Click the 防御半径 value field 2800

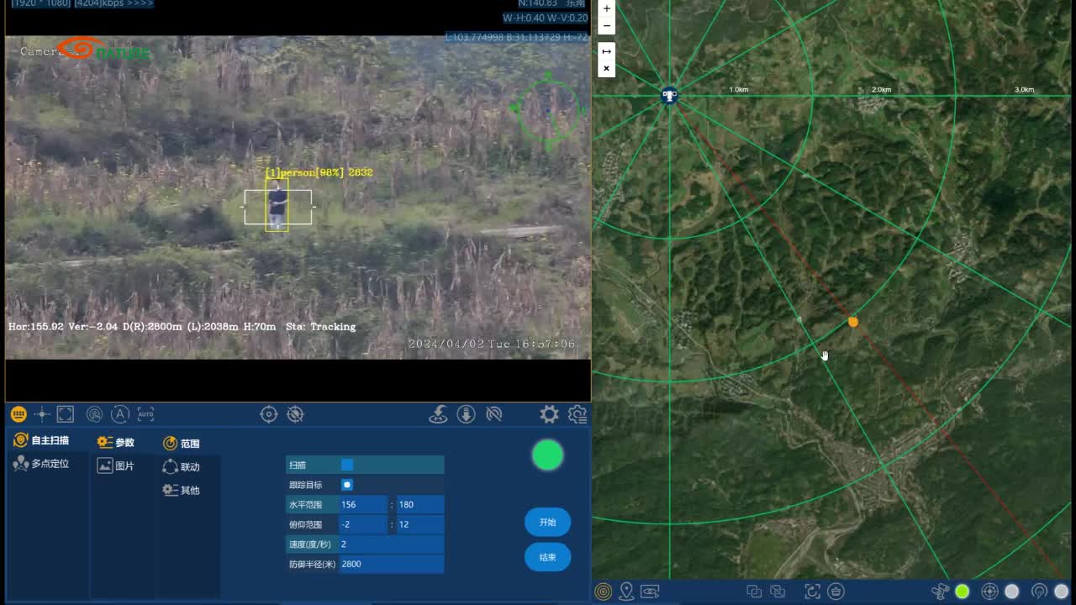[x=391, y=564]
